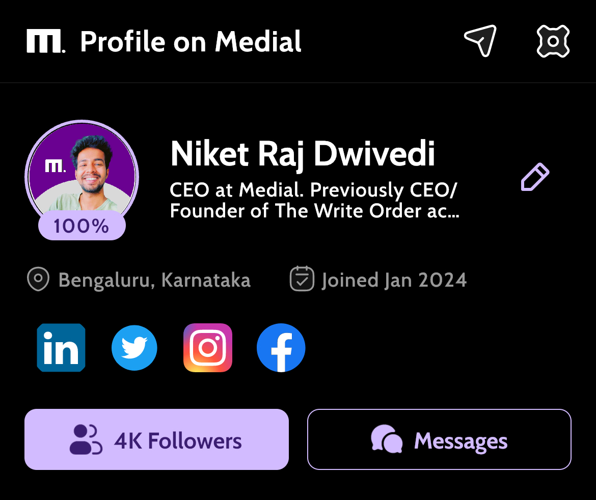The width and height of the screenshot is (596, 500).
Task: Click the Medial logo in header
Action: tap(46, 41)
